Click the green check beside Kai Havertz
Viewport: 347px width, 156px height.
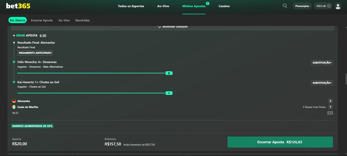[14, 82]
